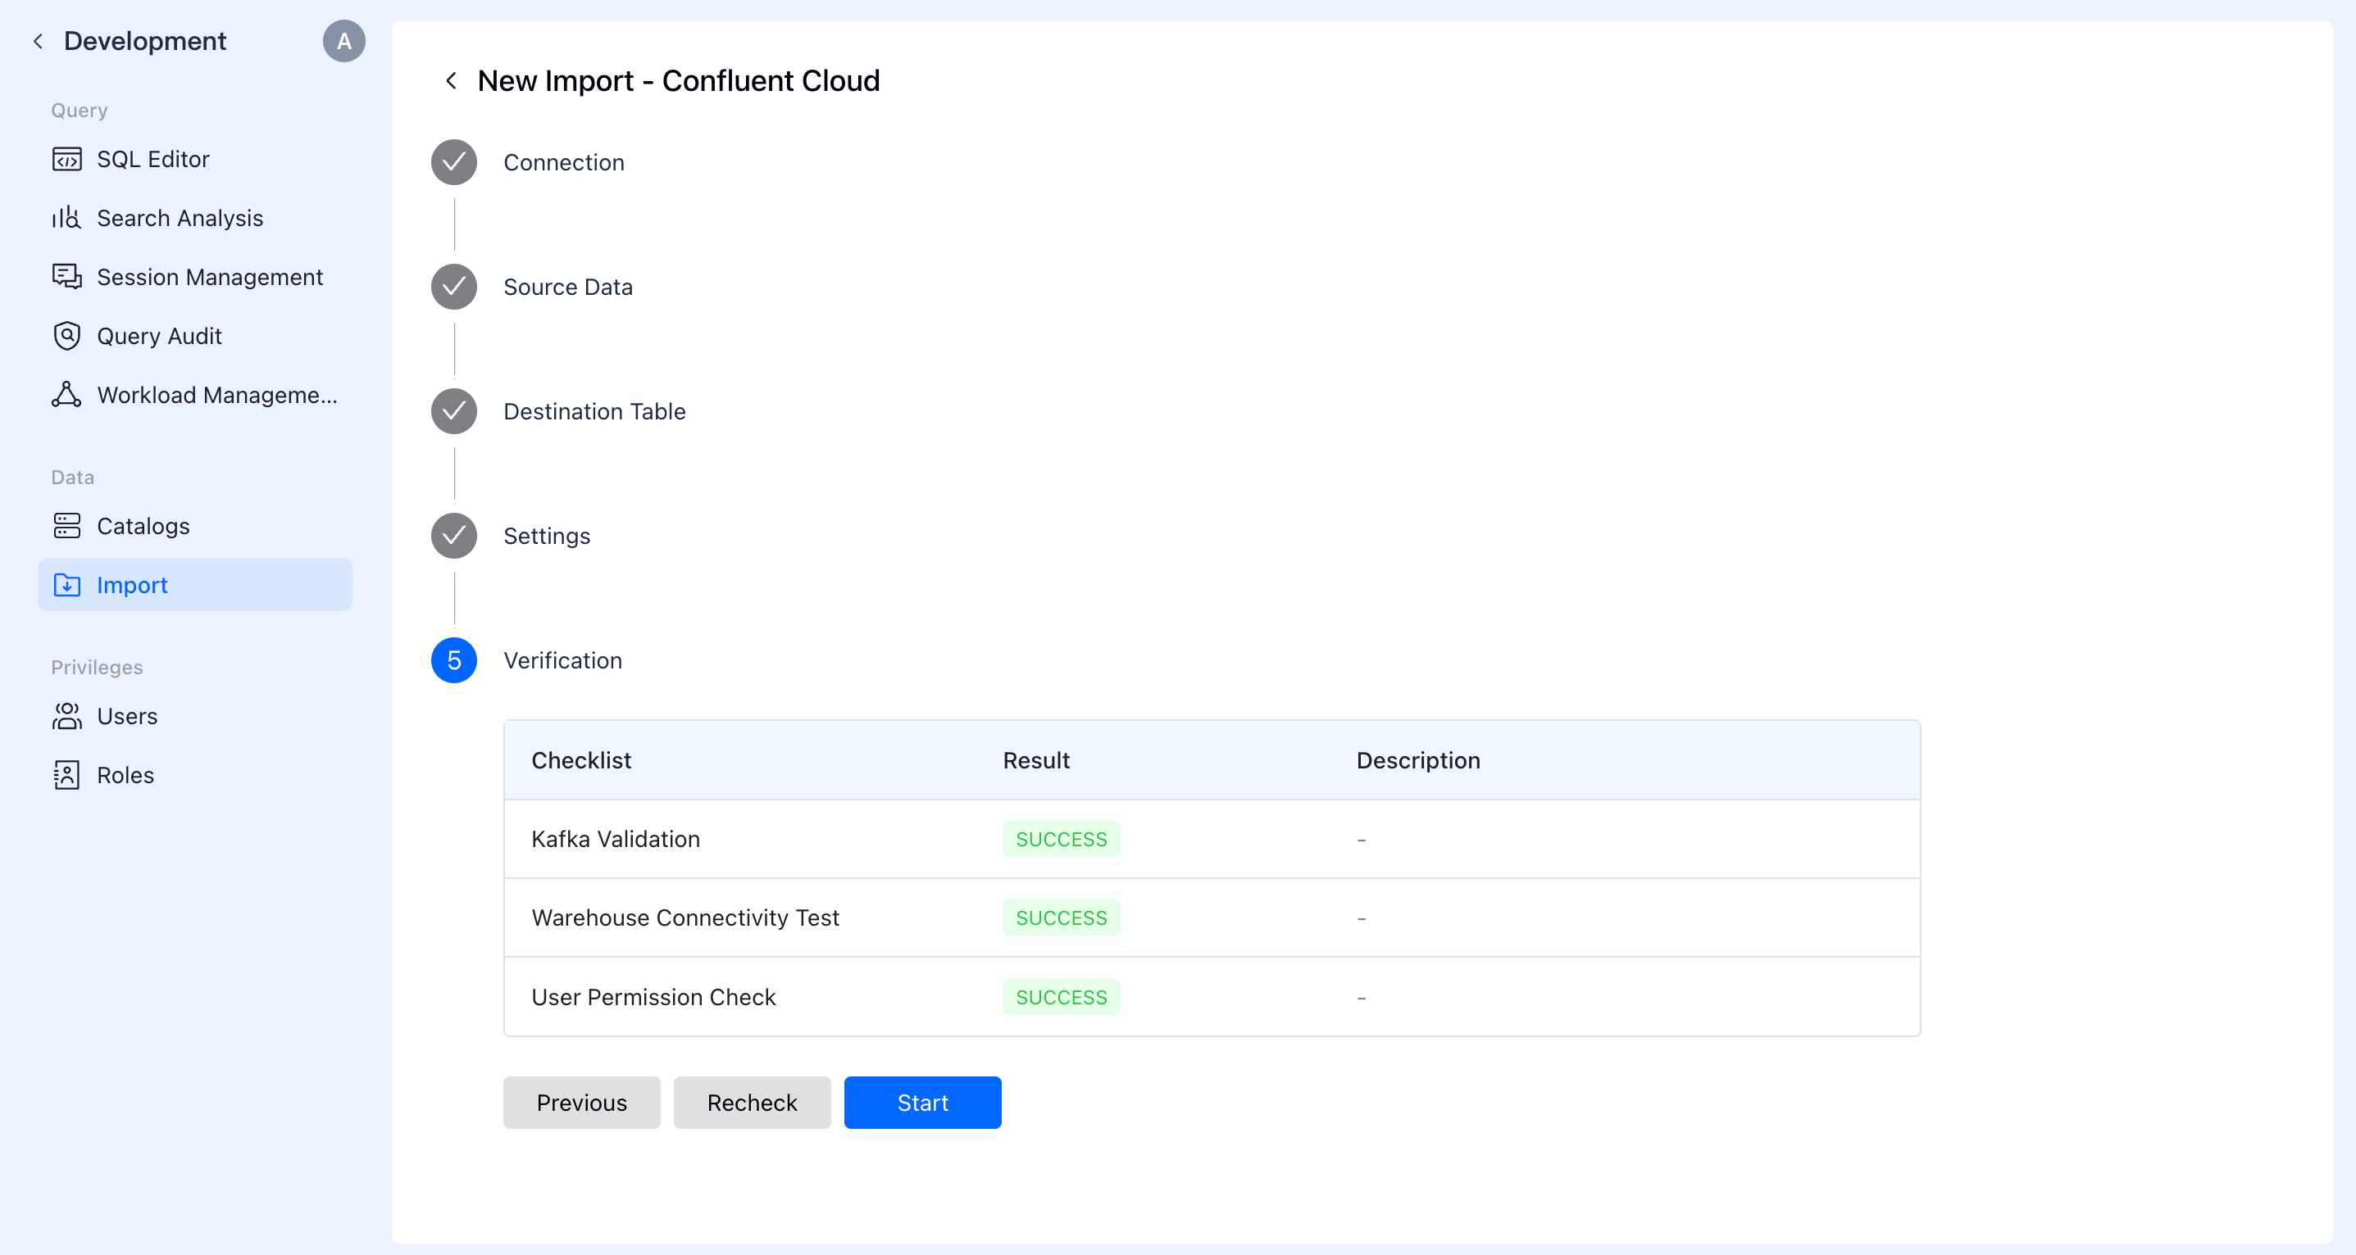Return to the Destination Table step
Viewport: 2356px width, 1255px height.
[x=453, y=411]
